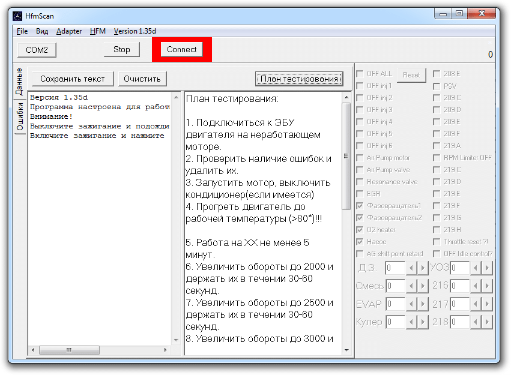Open the File menu
The height and width of the screenshot is (375, 511).
pyautogui.click(x=22, y=31)
